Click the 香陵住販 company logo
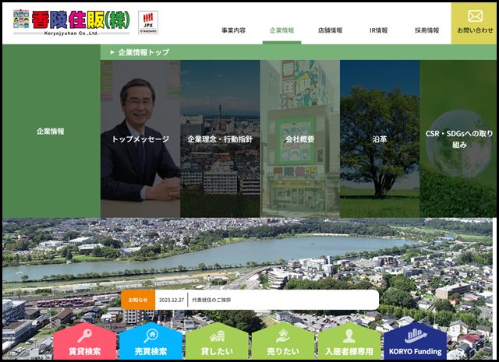The width and height of the screenshot is (499, 362). coord(71,23)
